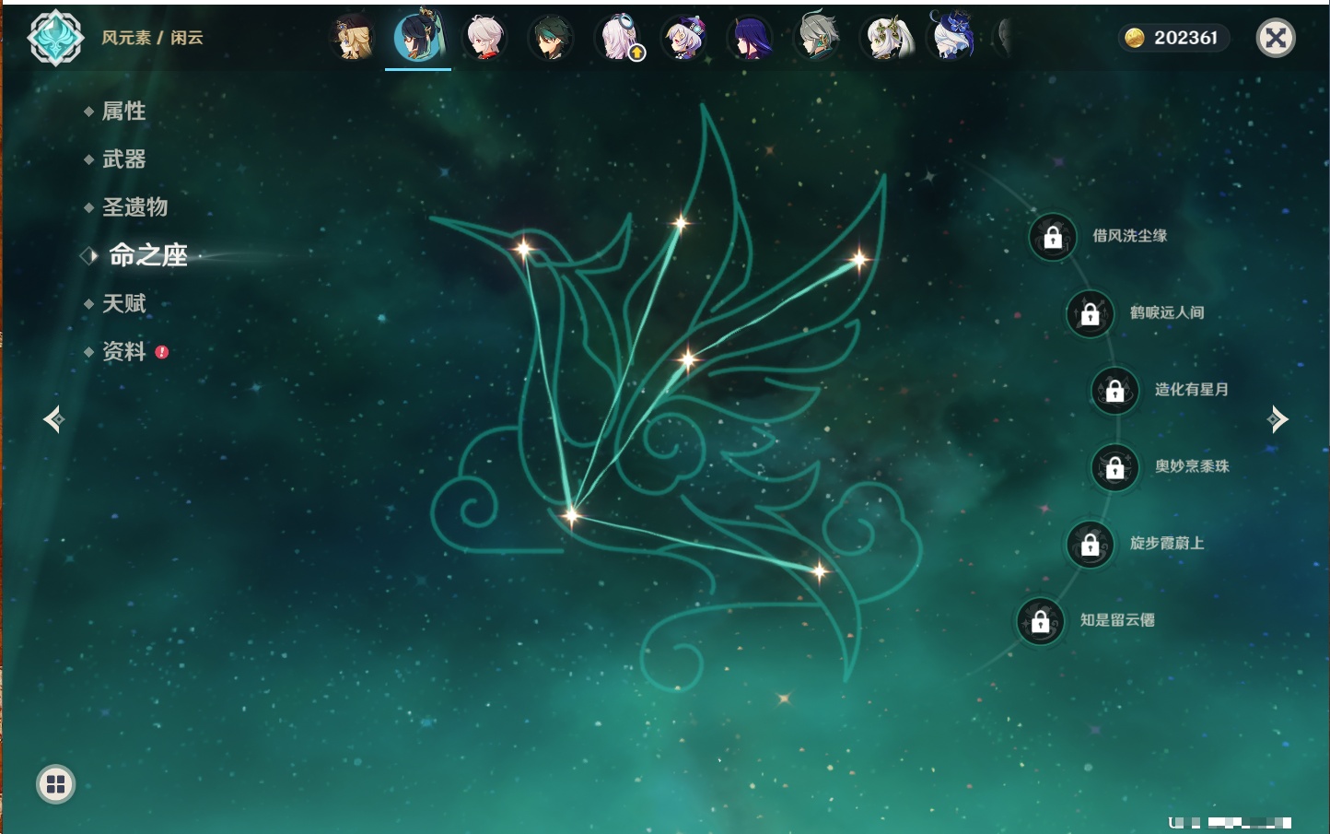Choose the grey-haired Alhaitham avatar

point(817,38)
